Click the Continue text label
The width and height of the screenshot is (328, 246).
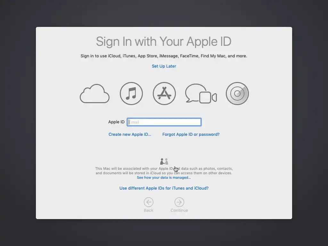179,210
